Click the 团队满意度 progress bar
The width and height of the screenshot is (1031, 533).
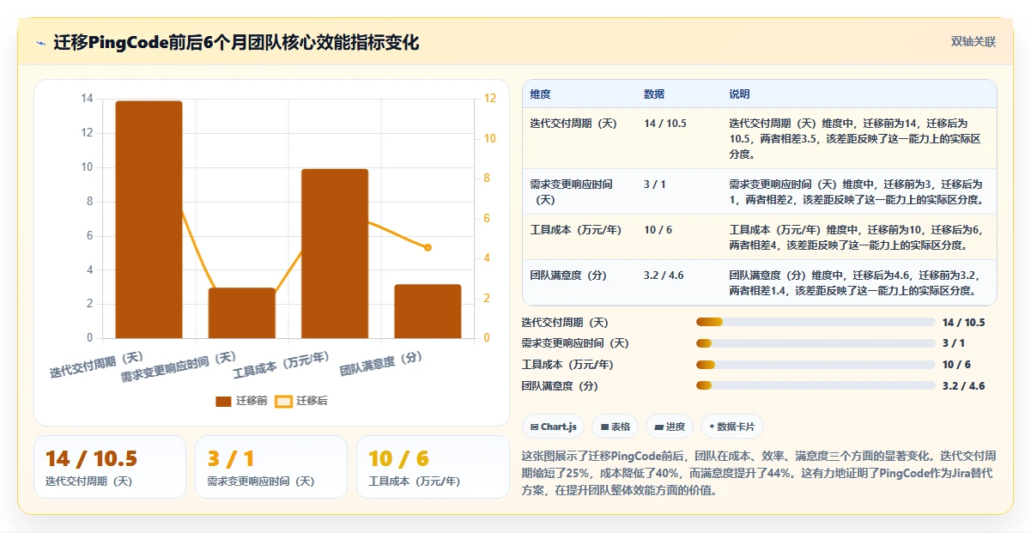tap(816, 385)
